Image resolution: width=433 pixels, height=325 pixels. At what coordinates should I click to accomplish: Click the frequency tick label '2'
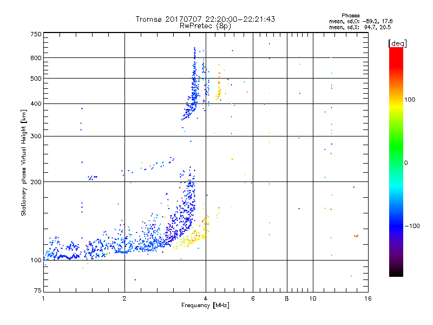124,298
